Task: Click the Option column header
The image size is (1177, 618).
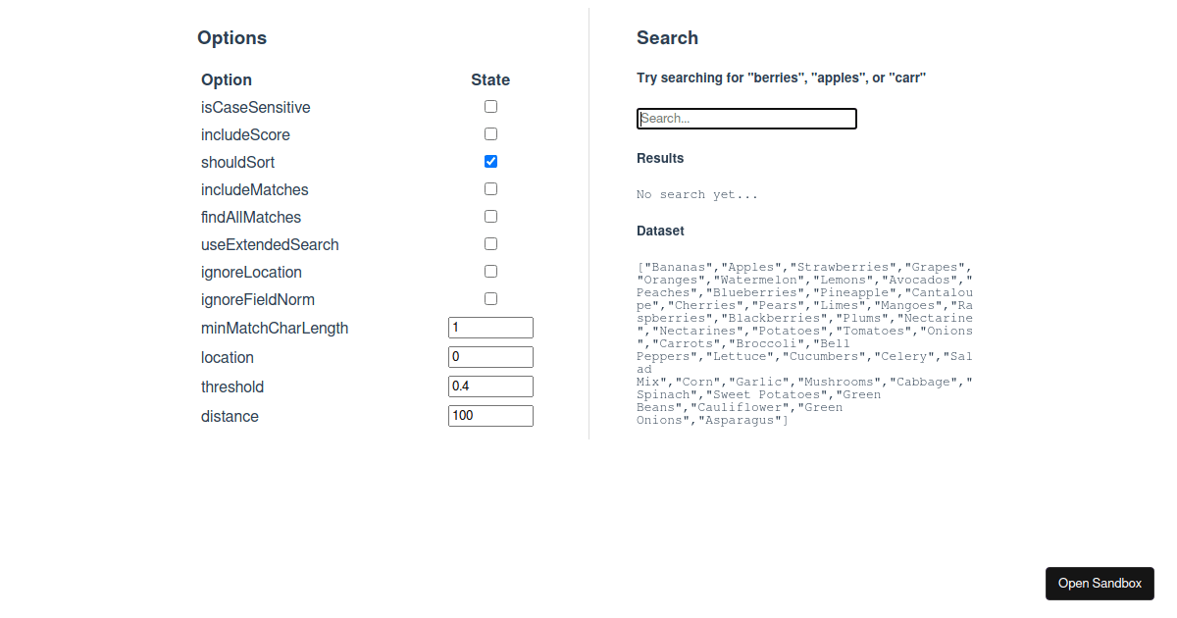Action: pyautogui.click(x=227, y=80)
